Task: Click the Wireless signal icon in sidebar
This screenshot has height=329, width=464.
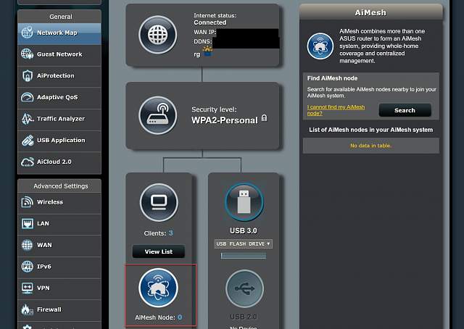Action: [28, 202]
